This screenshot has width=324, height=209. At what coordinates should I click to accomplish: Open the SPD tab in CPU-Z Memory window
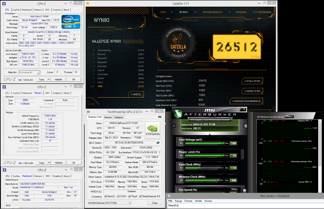coord(48,93)
